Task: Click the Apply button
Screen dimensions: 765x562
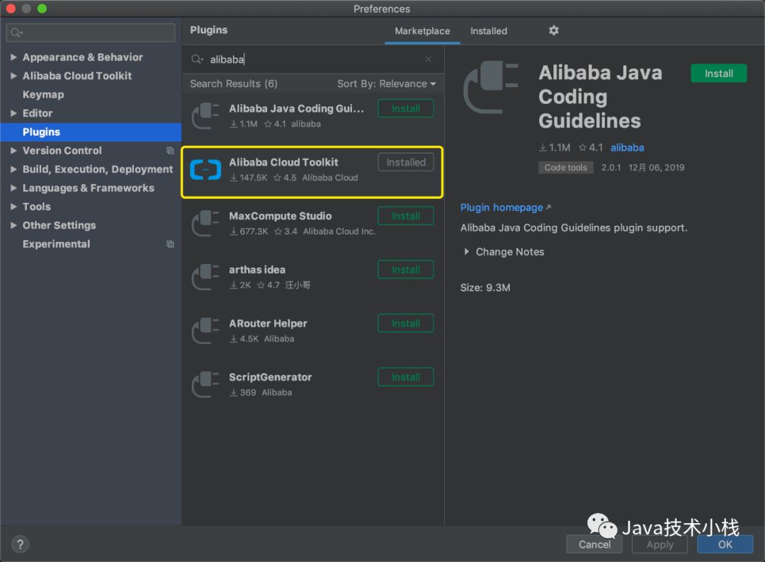Action: pos(659,544)
